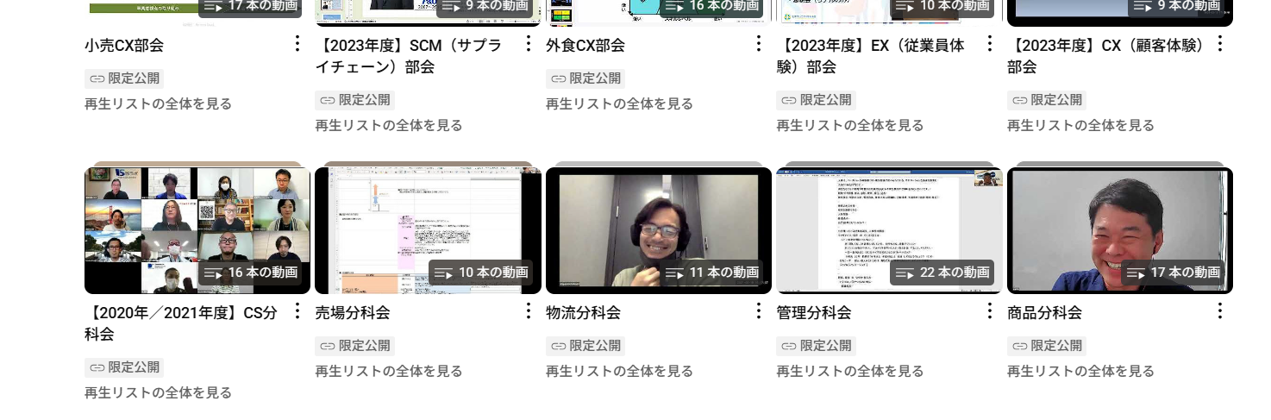Open the 売場分科会 playlist thumbnail

pos(428,229)
